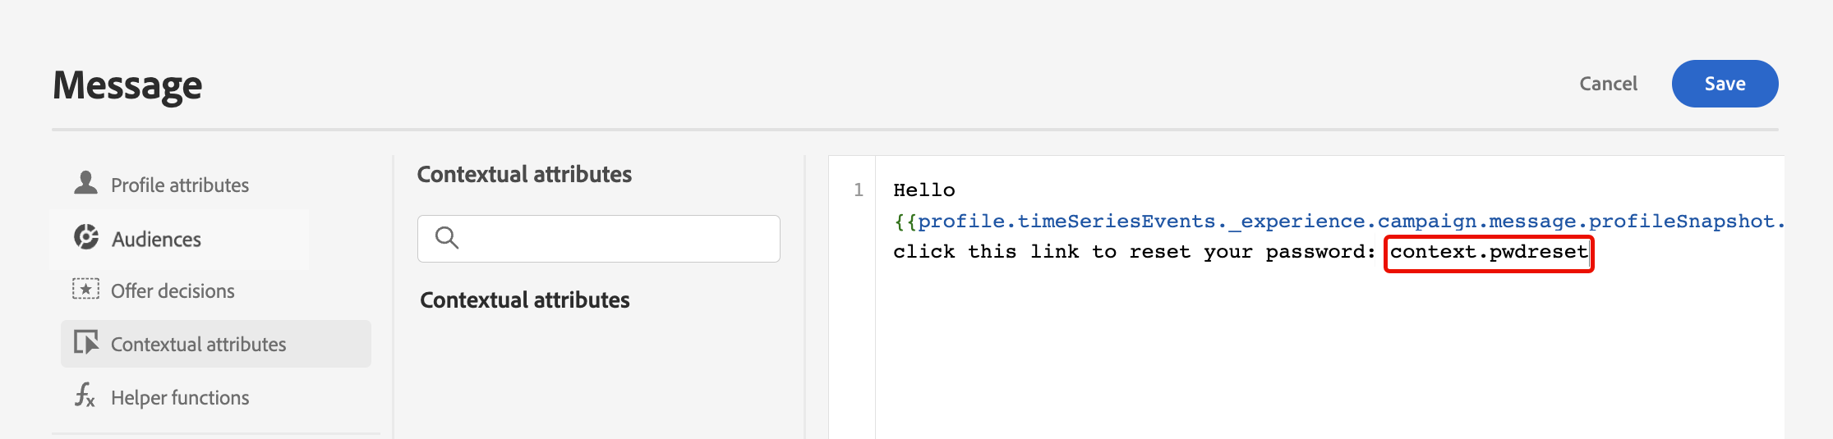
Task: Focus the contextual attributes search field
Action: tap(599, 239)
